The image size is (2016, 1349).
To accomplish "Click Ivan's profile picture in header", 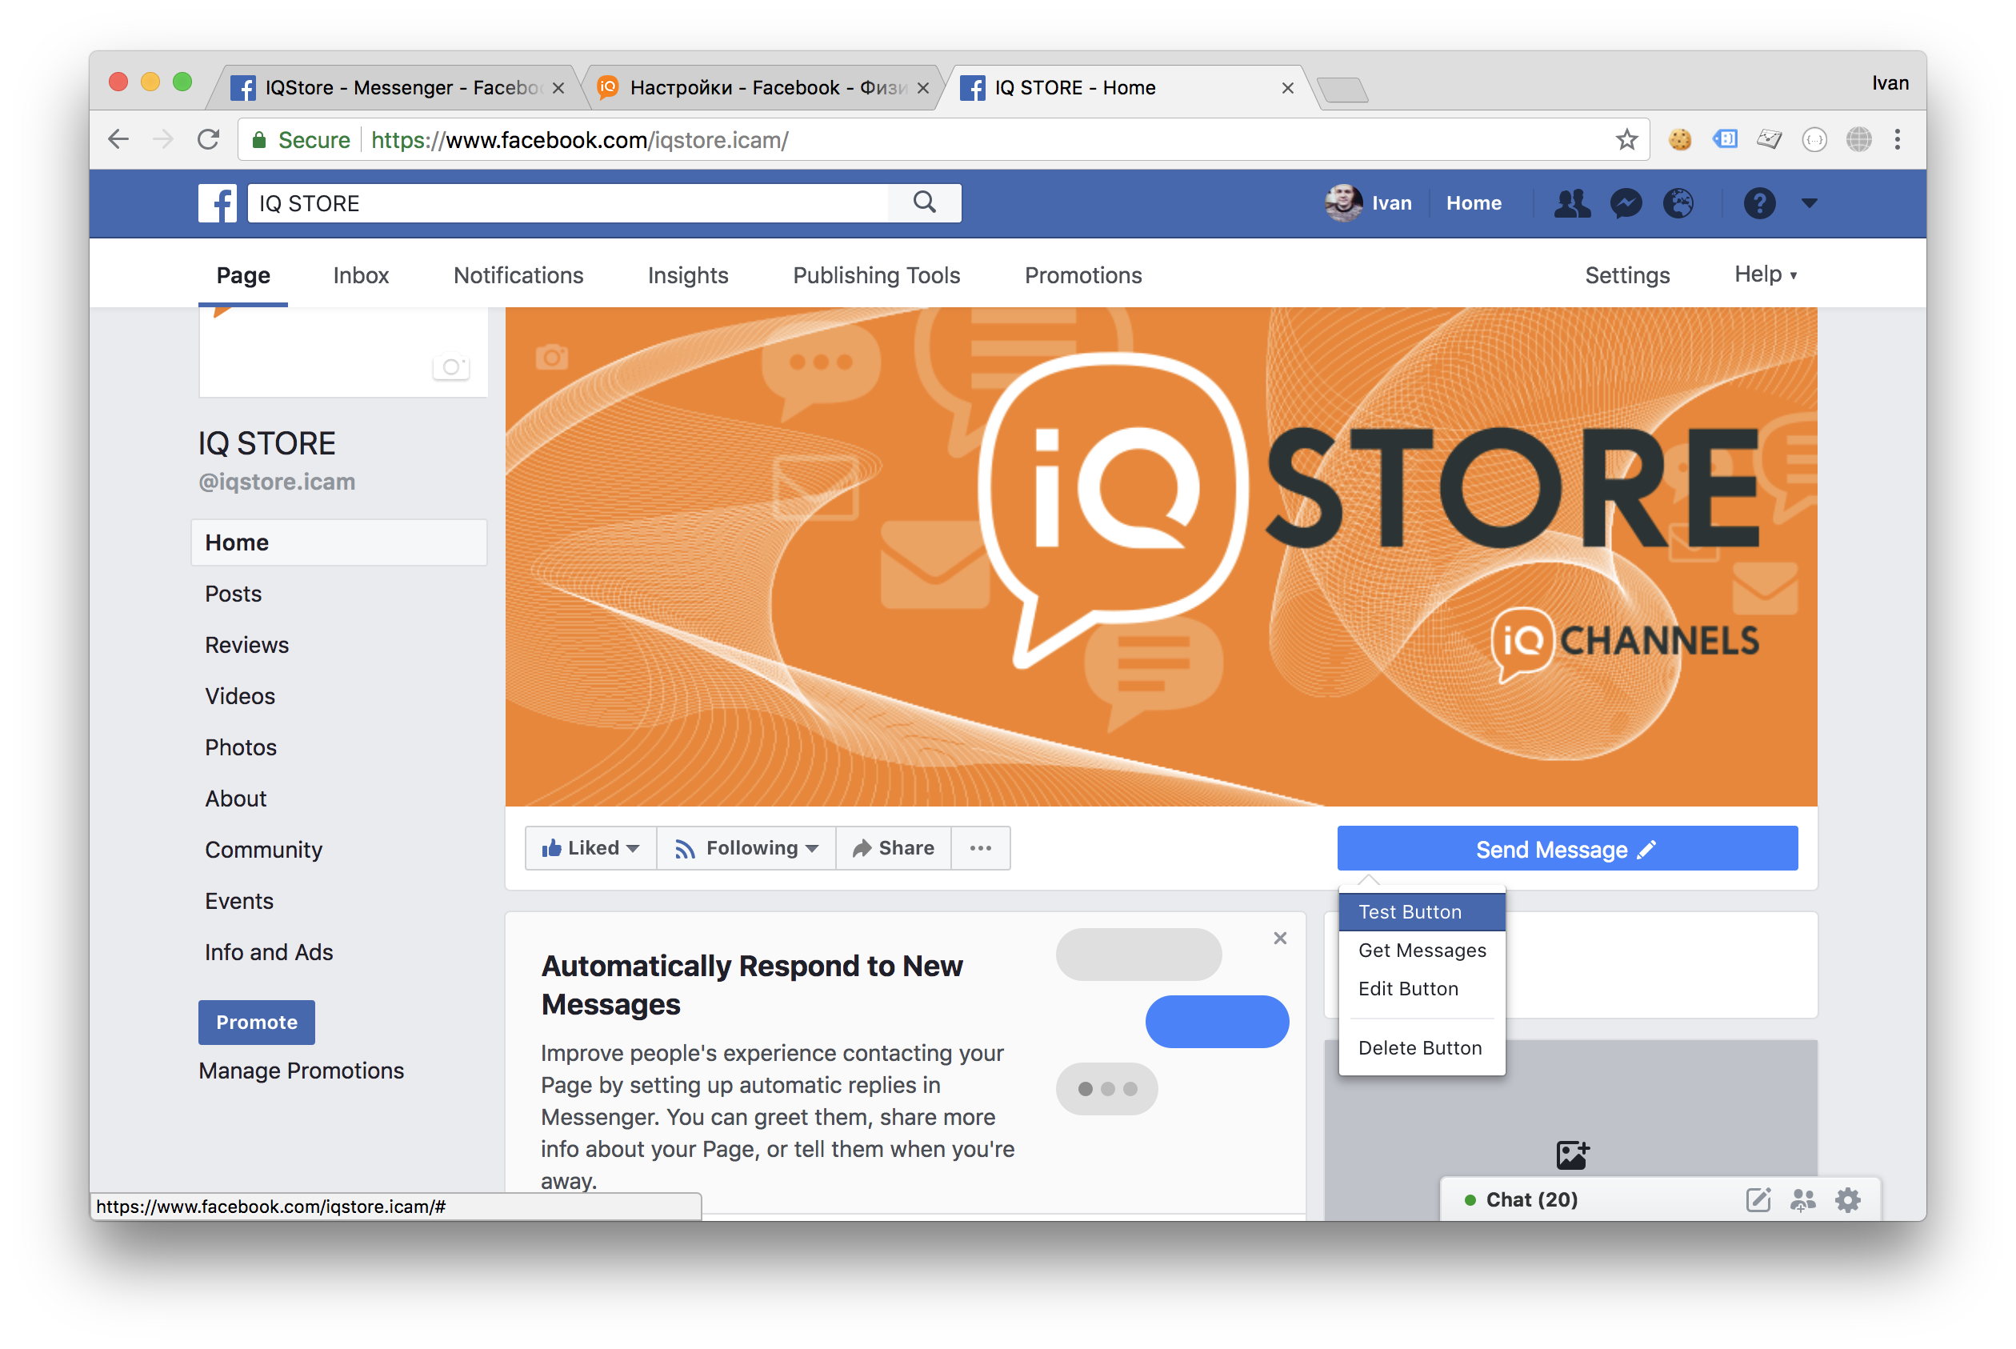I will click(1343, 203).
